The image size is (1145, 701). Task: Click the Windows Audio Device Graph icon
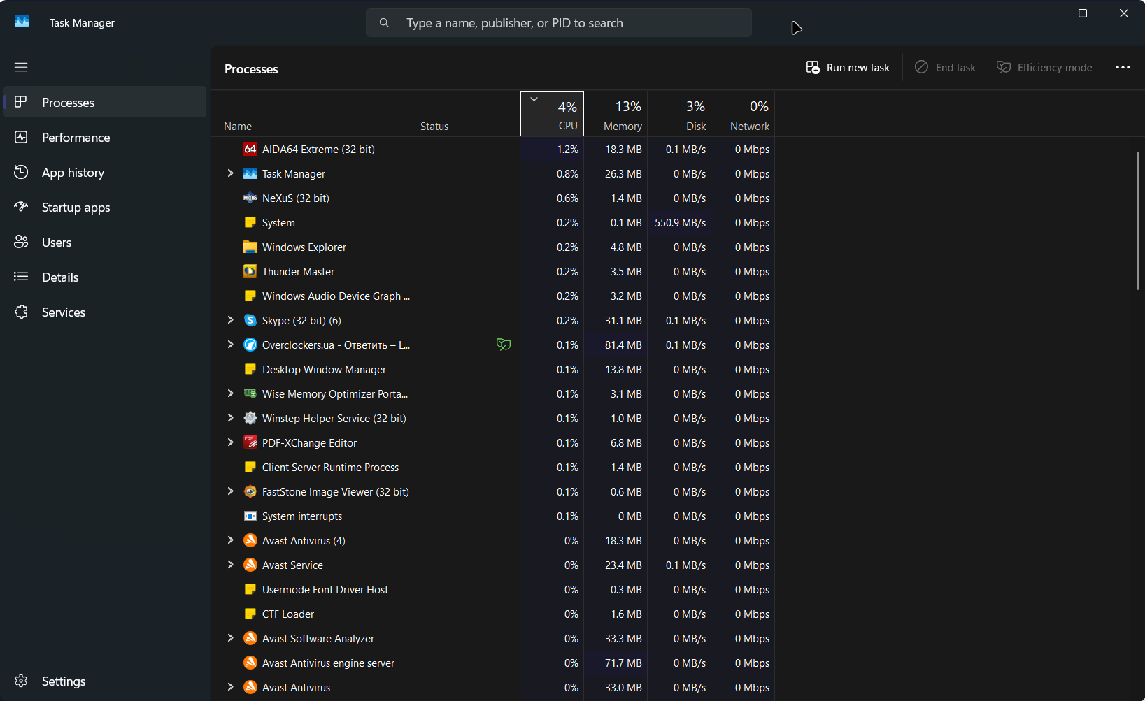(x=250, y=296)
